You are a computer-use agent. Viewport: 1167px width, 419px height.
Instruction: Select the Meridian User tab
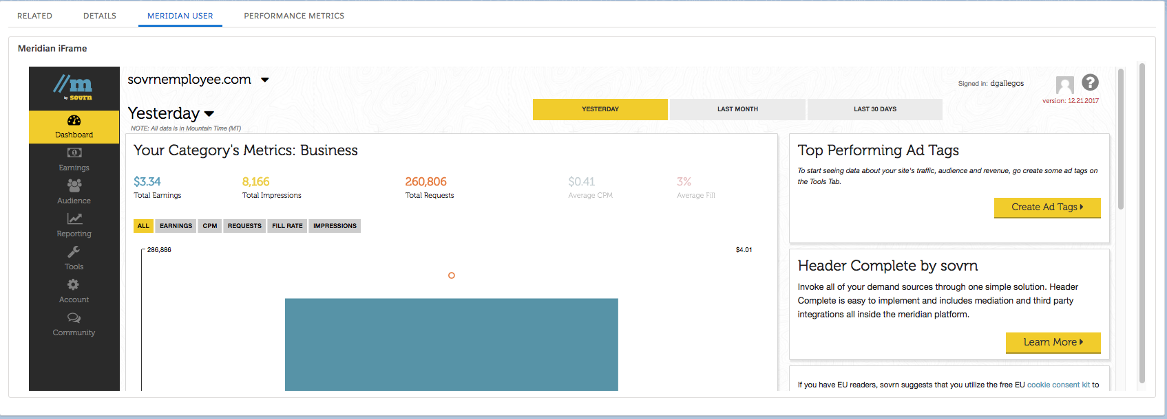[x=180, y=16]
